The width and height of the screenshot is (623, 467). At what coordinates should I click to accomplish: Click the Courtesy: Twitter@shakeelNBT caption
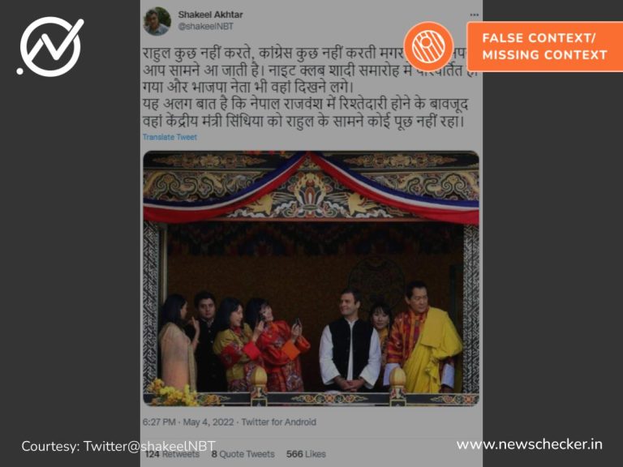point(118,447)
